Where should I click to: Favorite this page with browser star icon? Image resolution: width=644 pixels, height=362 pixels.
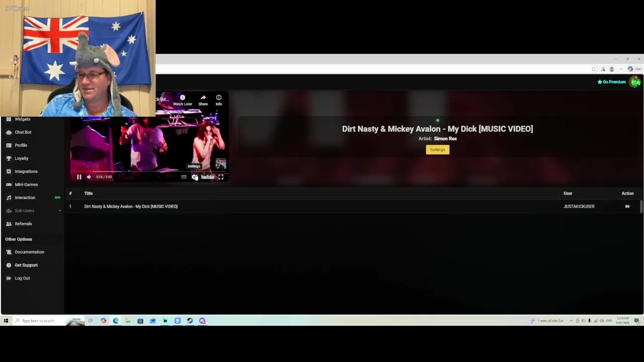[594, 69]
